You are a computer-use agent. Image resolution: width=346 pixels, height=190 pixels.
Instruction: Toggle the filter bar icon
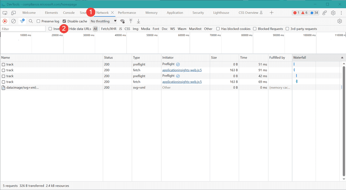point(22,21)
